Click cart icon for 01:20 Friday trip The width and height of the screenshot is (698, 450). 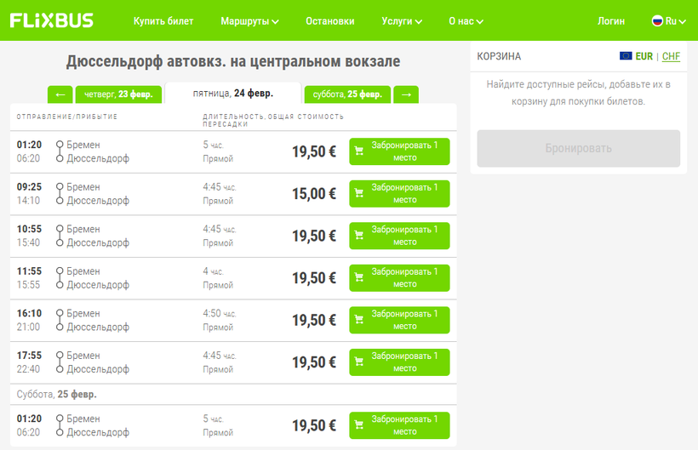click(x=359, y=151)
